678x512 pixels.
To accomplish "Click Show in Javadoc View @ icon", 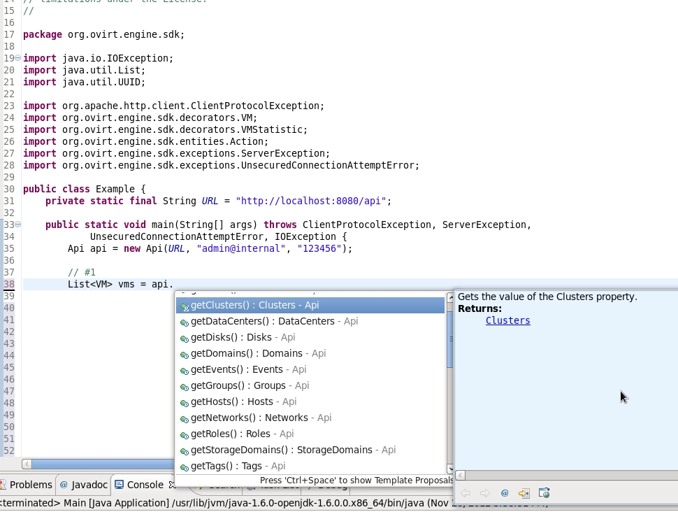I will [505, 493].
